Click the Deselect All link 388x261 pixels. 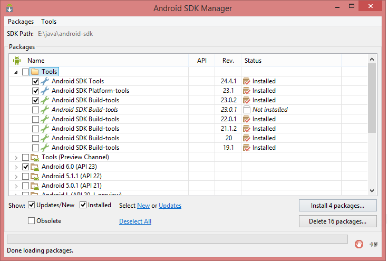point(135,221)
